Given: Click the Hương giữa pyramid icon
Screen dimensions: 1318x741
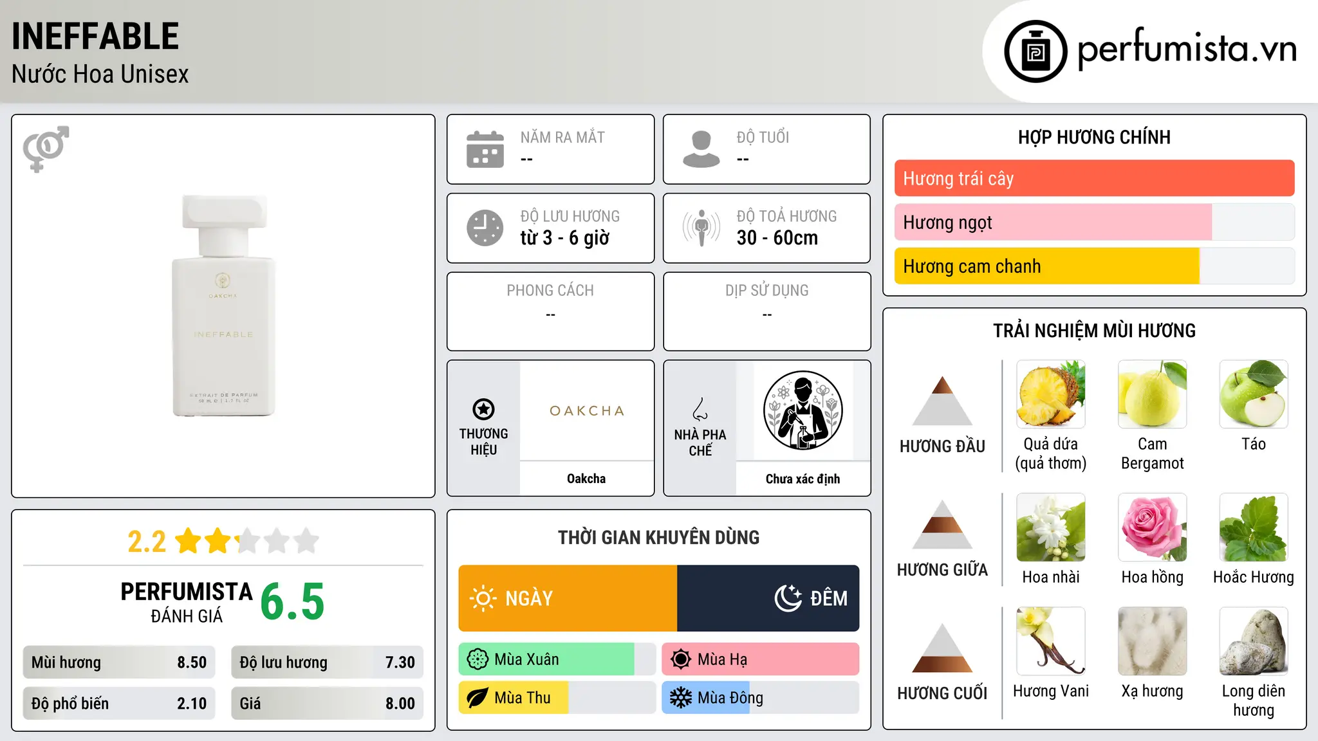Looking at the screenshot, I should [x=942, y=524].
